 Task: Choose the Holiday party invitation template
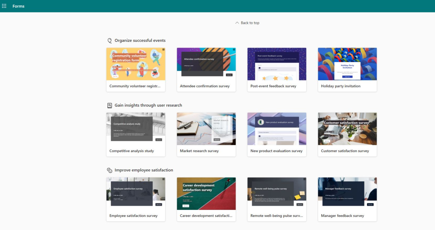coord(347,64)
